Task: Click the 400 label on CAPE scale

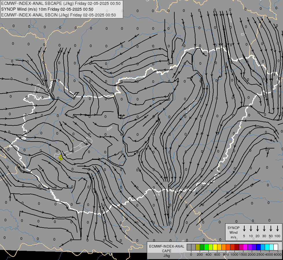Action: [208, 255]
